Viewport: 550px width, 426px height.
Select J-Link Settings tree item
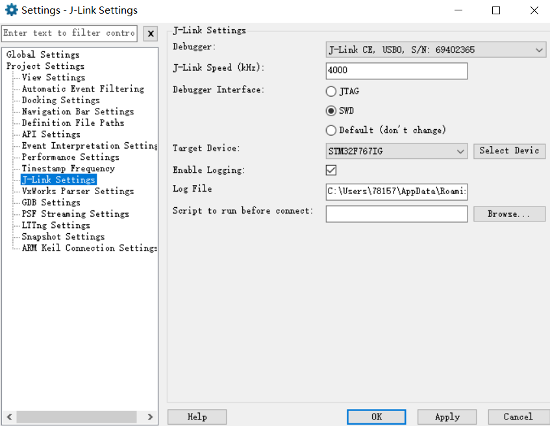point(58,180)
